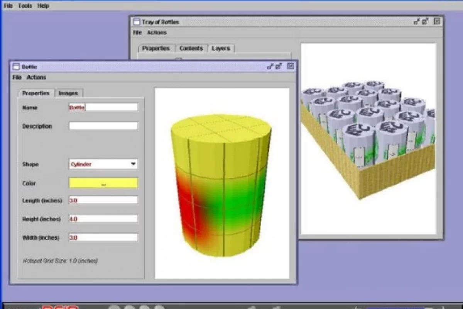Click the Tray of Bottles window icon
463x309 pixels.
137,22
